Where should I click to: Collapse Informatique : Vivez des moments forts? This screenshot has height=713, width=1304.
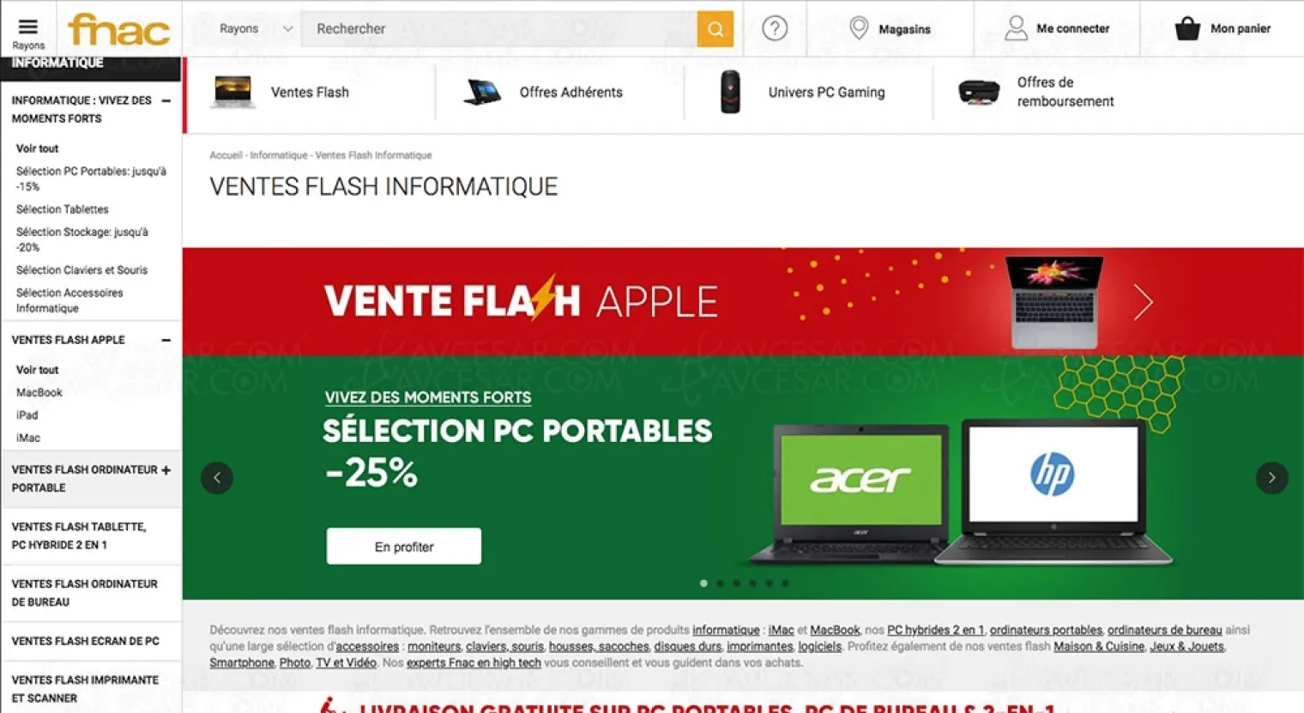(166, 100)
